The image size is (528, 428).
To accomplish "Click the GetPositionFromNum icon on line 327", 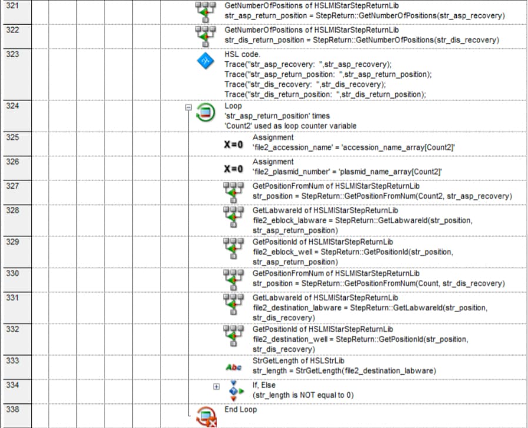I will pos(233,192).
